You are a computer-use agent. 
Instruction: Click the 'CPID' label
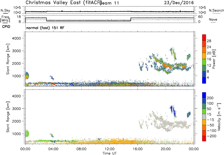click(6, 27)
